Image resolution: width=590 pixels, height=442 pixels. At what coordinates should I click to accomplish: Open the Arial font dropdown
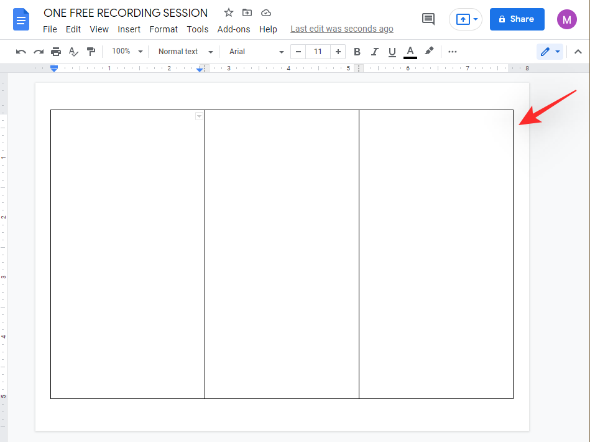(x=256, y=52)
